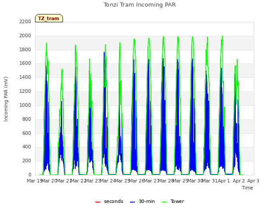
Task: Toggle the Tower series in legend
Action: point(173,201)
